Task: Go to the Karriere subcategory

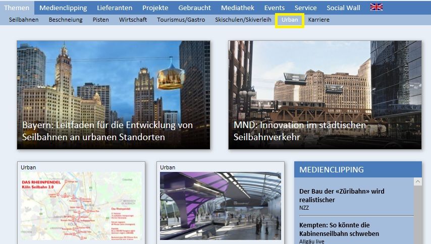Action: click(318, 20)
